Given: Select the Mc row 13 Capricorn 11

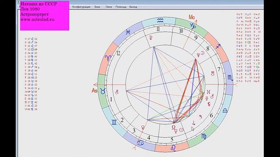Looking at the screenshot, I should click(x=31, y=95).
